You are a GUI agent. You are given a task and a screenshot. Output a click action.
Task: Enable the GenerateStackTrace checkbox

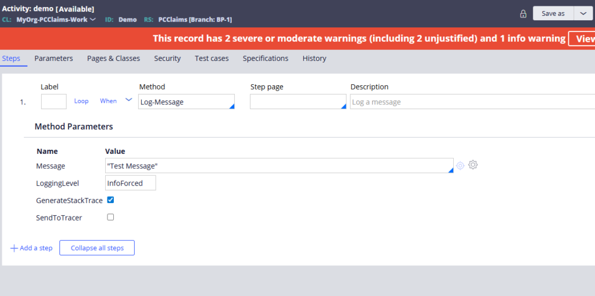click(110, 200)
